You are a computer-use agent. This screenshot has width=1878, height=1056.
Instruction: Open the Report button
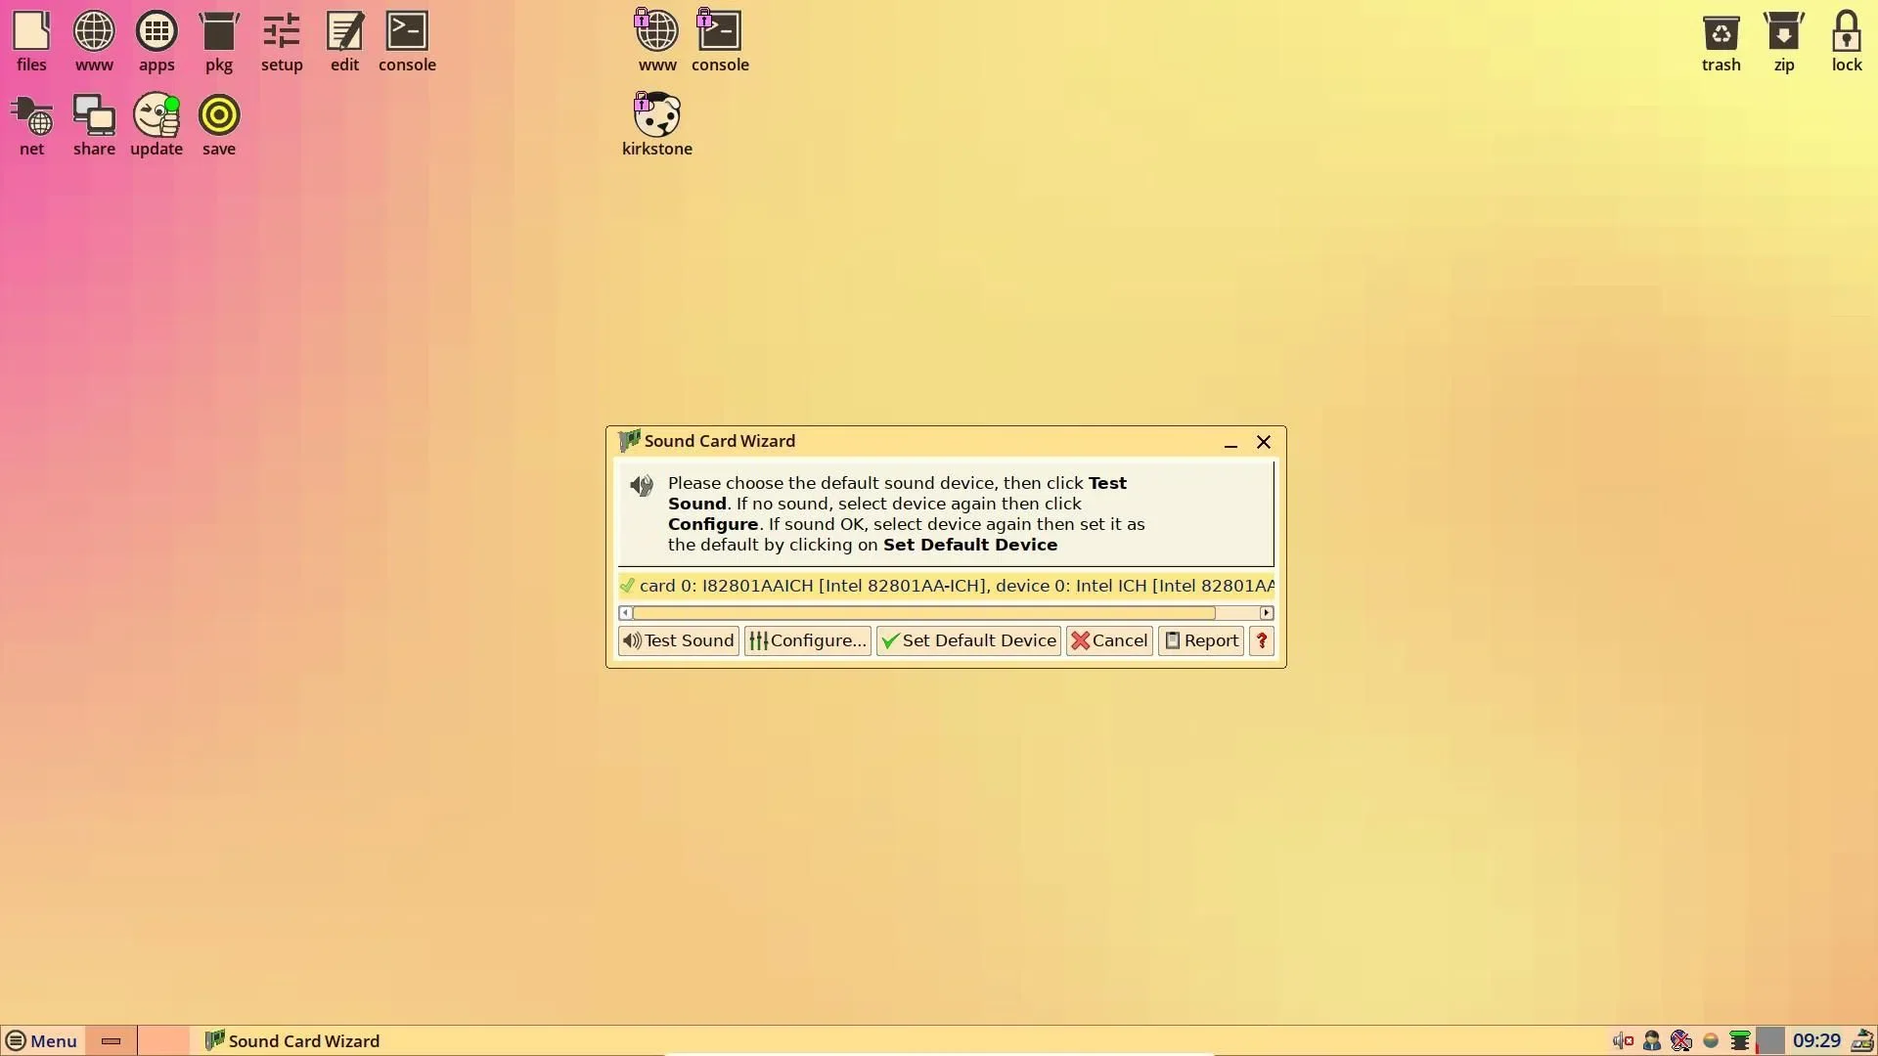pos(1201,640)
